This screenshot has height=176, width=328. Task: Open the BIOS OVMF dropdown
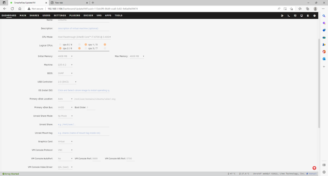(x=65, y=73)
